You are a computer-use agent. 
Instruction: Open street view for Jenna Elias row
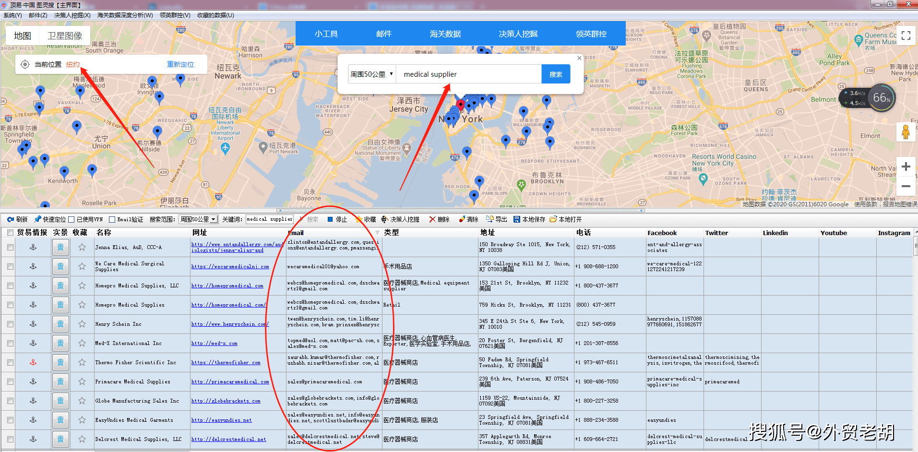(x=60, y=247)
